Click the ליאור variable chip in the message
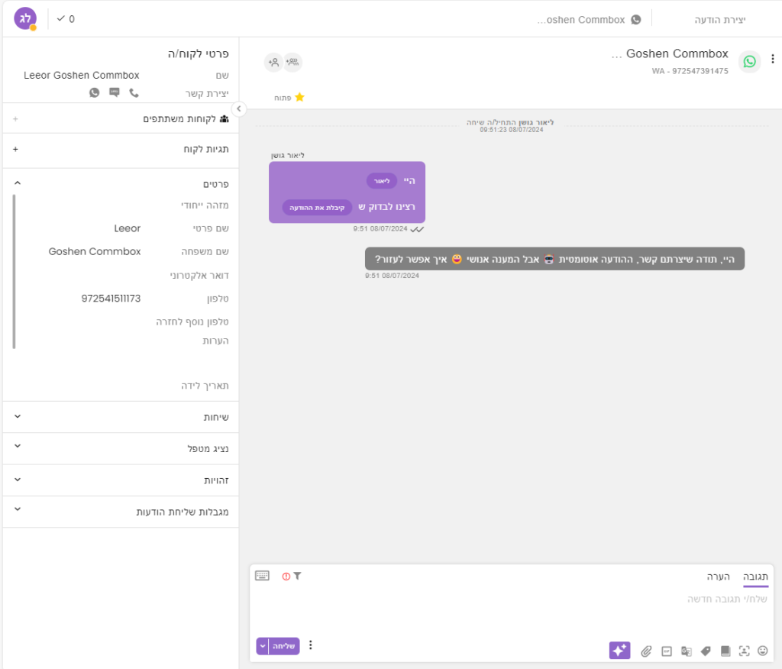Viewport: 782px width, 669px height. click(382, 180)
